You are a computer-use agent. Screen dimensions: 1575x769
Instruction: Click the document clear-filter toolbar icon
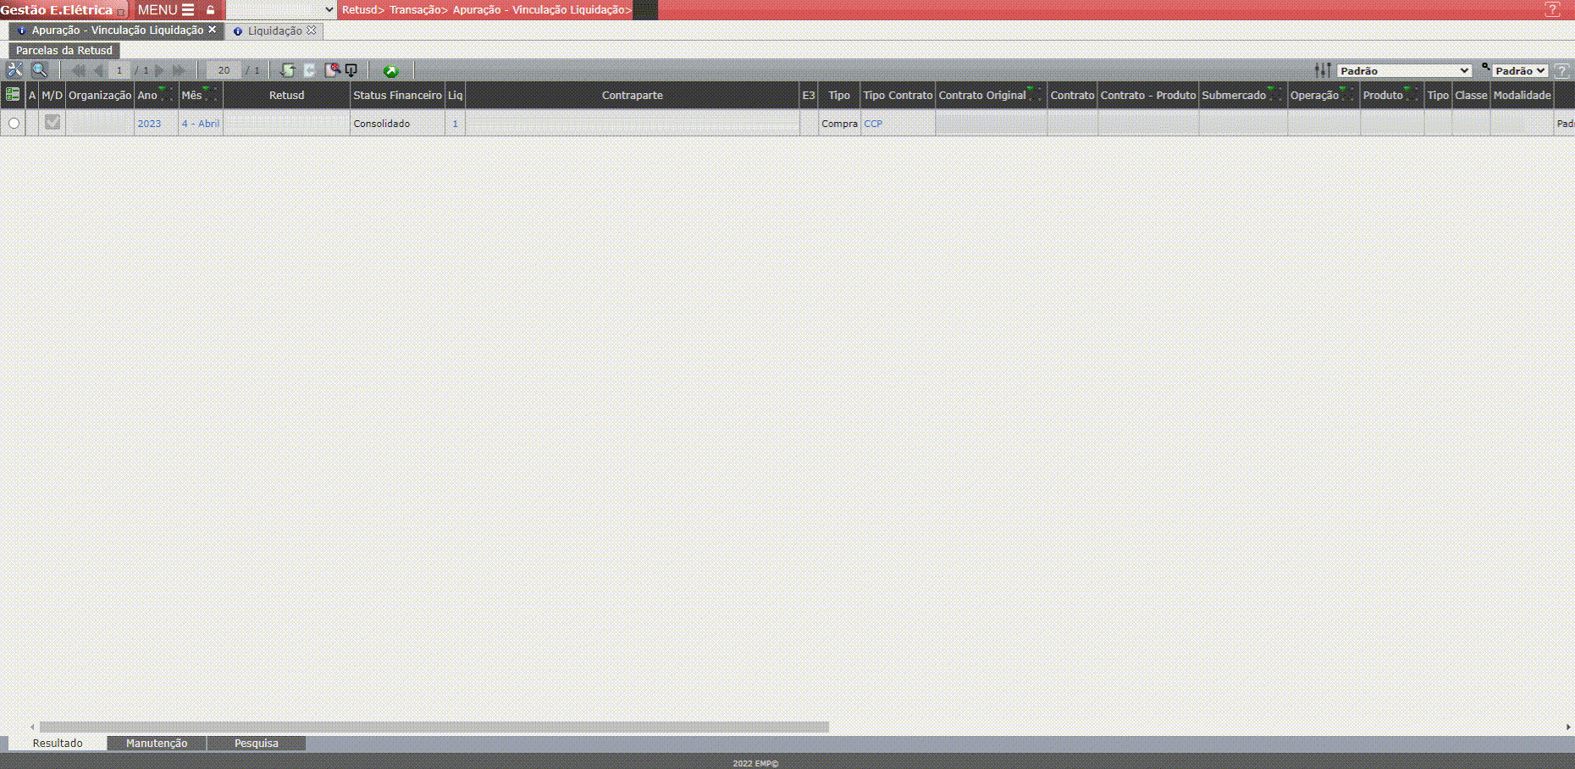point(332,70)
